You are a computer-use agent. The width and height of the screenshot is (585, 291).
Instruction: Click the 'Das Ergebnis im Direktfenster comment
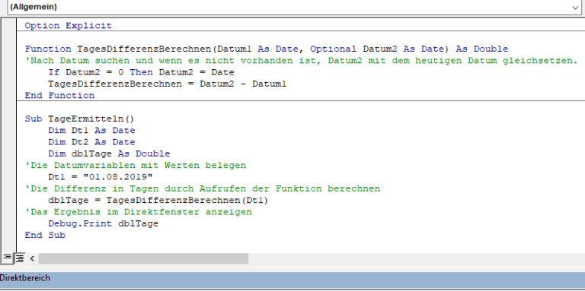pyautogui.click(x=138, y=212)
